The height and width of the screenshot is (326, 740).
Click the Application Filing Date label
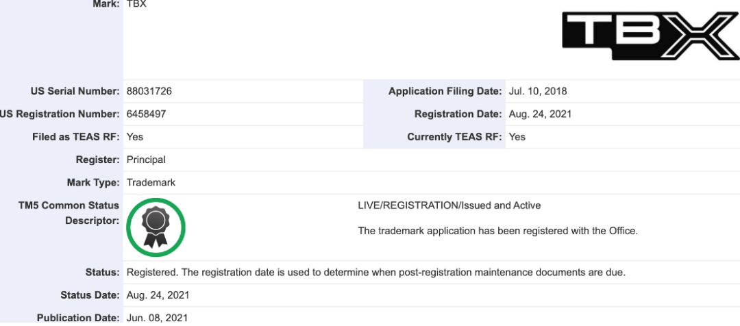(x=445, y=92)
